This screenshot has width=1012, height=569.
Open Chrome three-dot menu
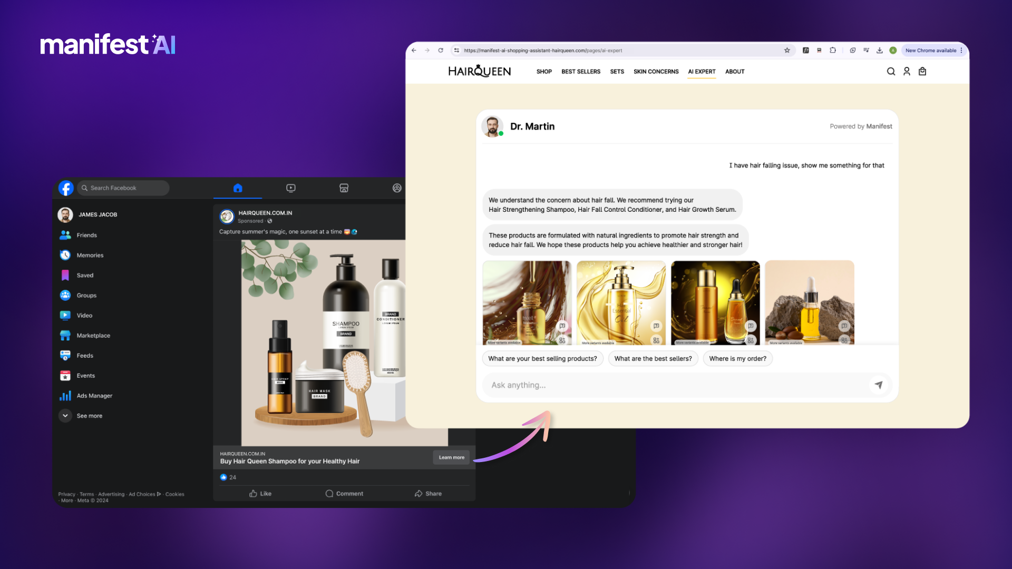pos(961,51)
